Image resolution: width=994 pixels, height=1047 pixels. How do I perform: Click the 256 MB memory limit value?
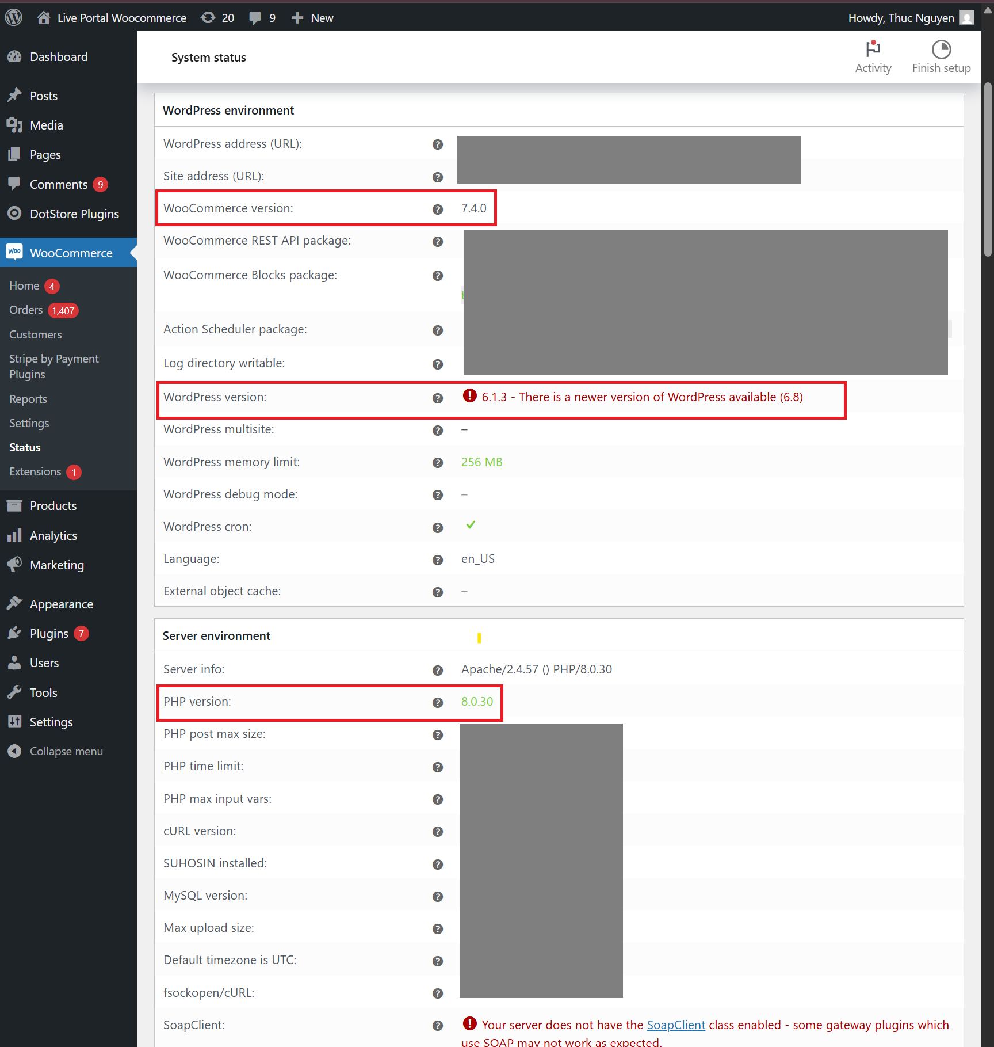[481, 462]
